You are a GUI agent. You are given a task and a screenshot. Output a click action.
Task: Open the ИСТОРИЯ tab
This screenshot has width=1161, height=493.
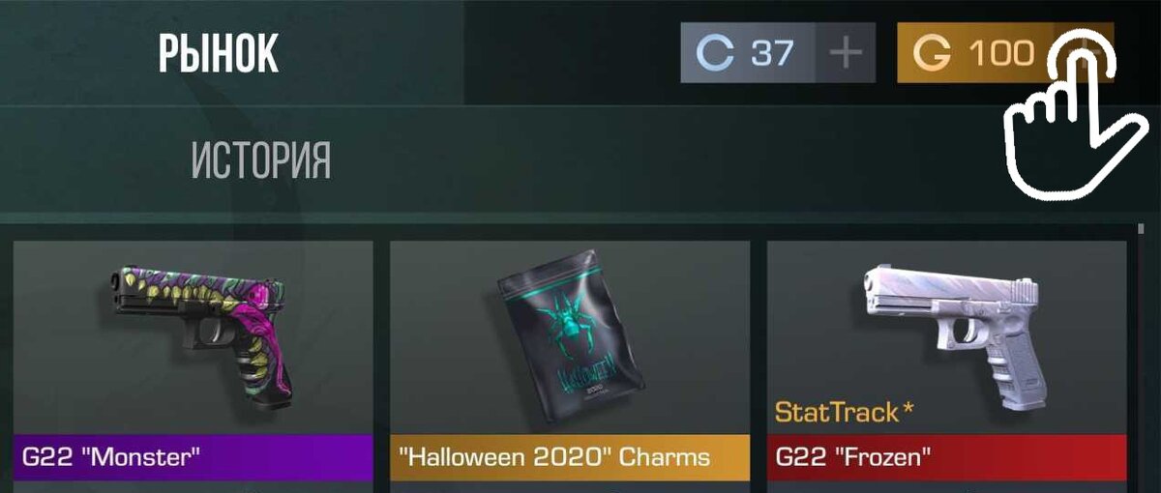[x=261, y=160]
